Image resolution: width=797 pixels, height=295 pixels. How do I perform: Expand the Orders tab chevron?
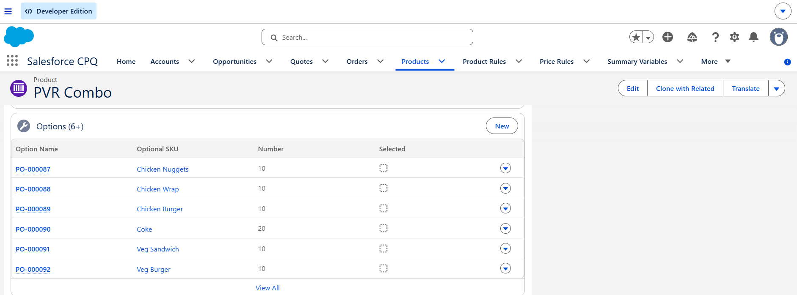tap(381, 61)
